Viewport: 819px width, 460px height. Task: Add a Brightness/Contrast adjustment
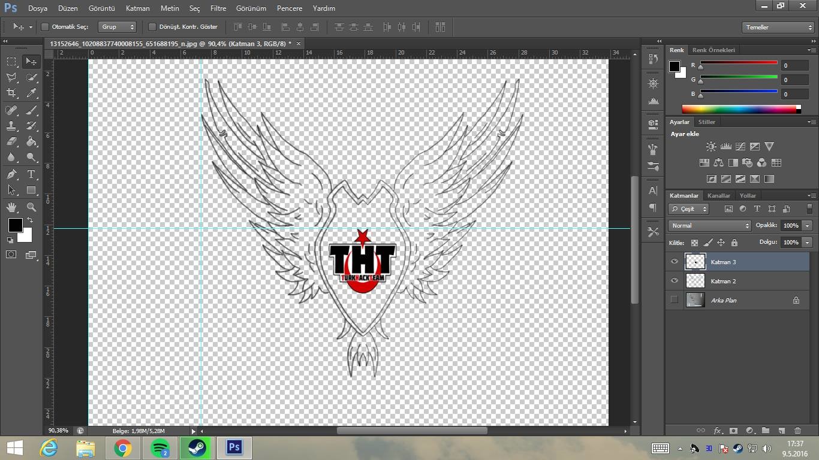[x=711, y=146]
